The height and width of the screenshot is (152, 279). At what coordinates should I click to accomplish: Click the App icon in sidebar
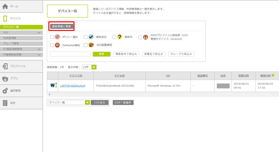click(5, 78)
